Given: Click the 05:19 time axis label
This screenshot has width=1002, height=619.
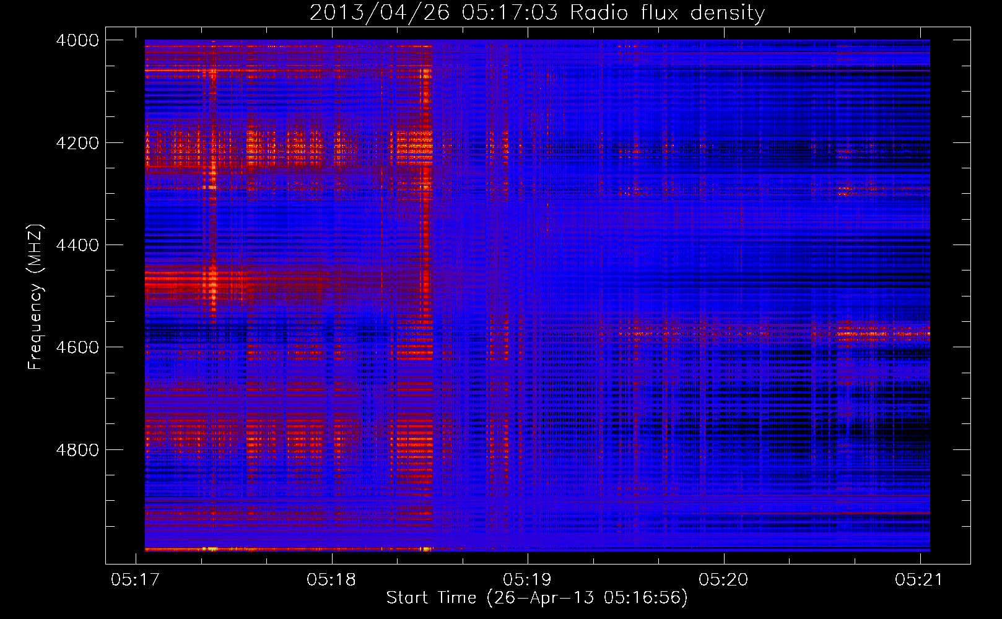Looking at the screenshot, I should tap(528, 579).
